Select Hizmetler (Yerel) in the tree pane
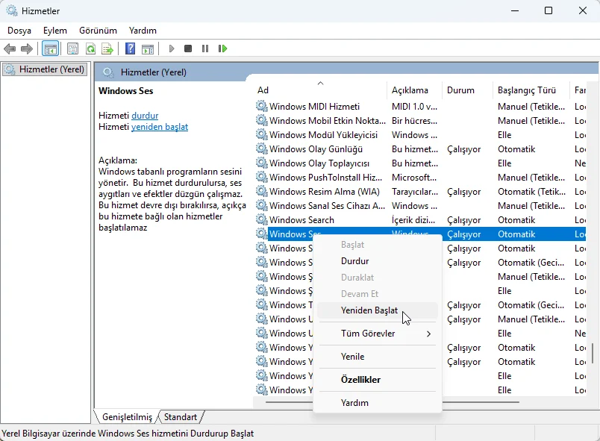This screenshot has height=441, width=600. click(x=44, y=69)
